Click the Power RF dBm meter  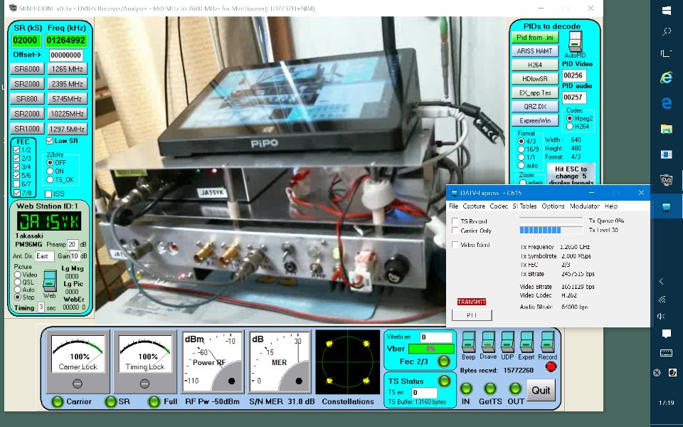coord(211,362)
